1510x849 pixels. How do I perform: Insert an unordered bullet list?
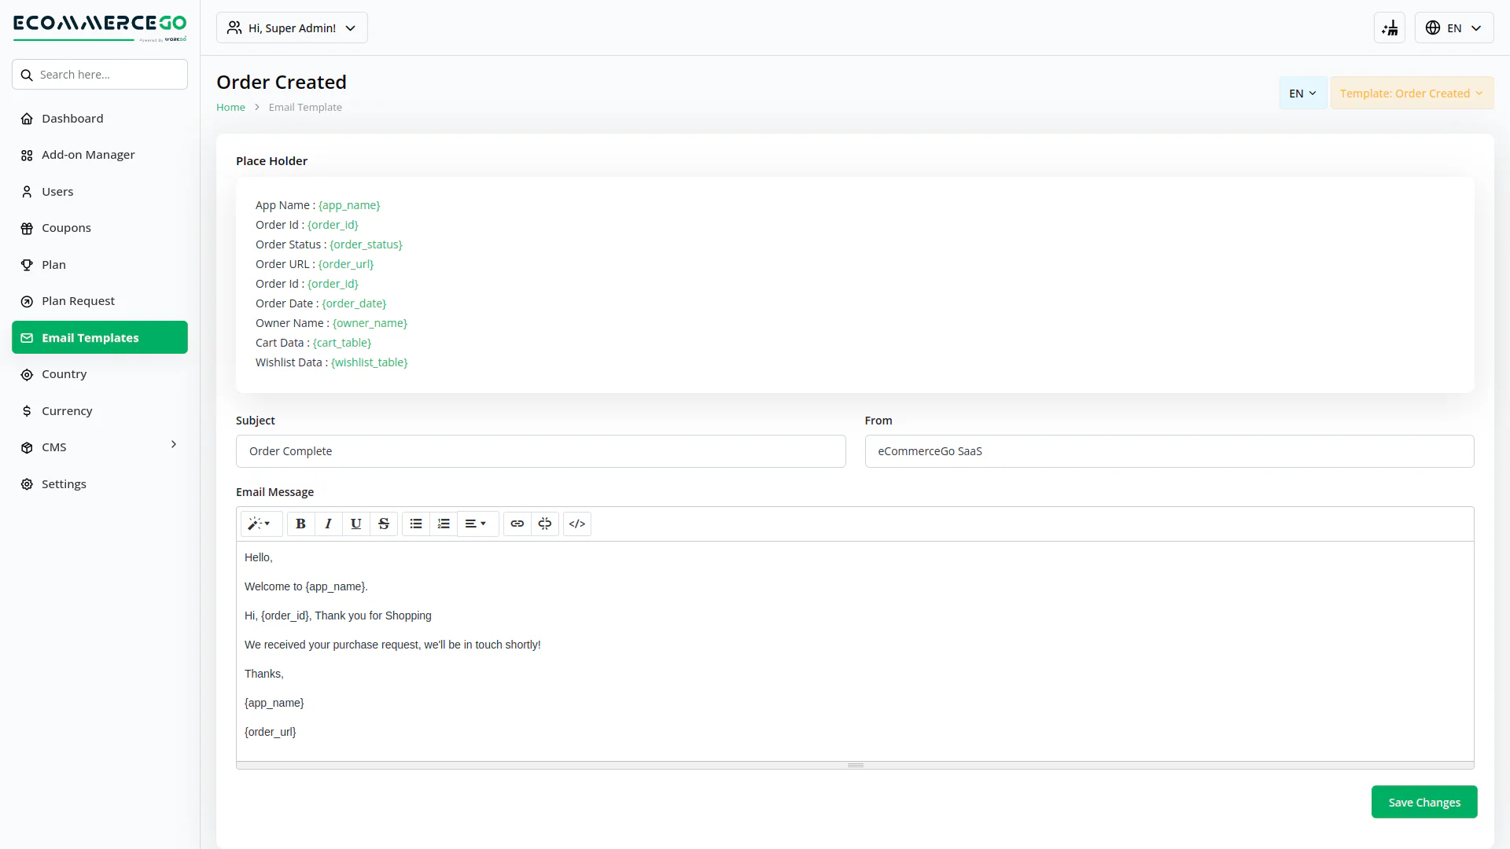click(x=416, y=524)
